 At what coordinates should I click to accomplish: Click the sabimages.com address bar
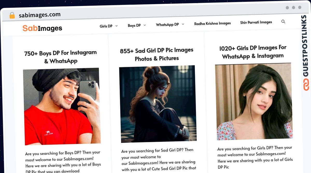145,15
